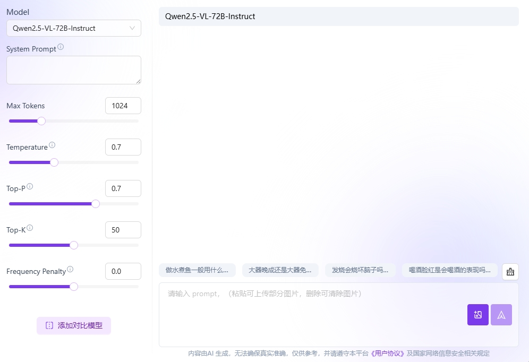Viewport: 529px width, 362px height.
Task: Click the Model label text
Action: coord(18,12)
